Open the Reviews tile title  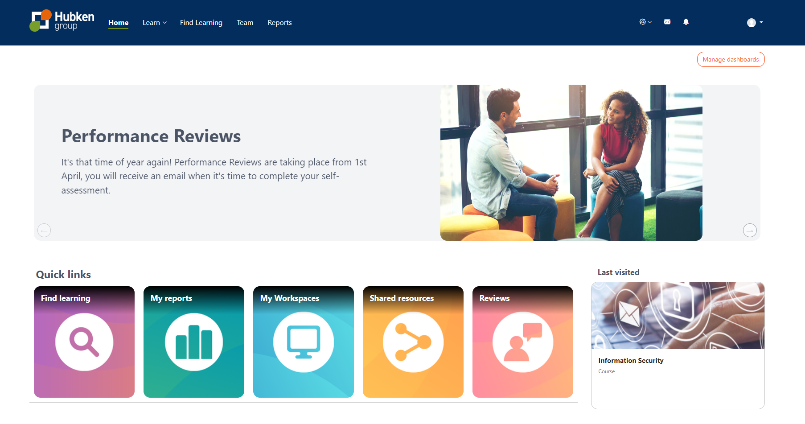click(x=494, y=298)
